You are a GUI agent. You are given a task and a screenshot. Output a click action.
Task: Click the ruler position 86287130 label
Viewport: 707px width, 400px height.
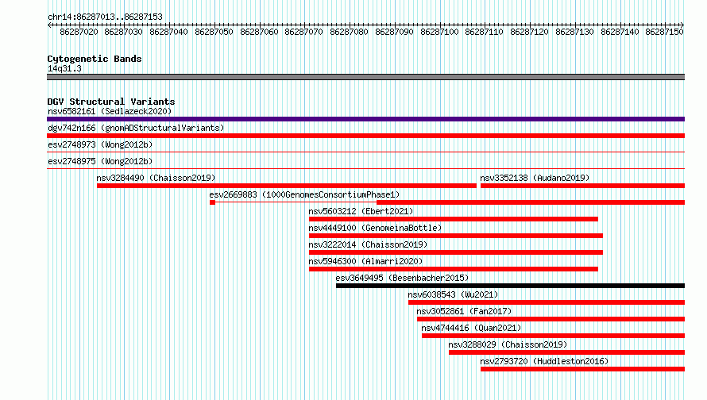click(x=574, y=32)
